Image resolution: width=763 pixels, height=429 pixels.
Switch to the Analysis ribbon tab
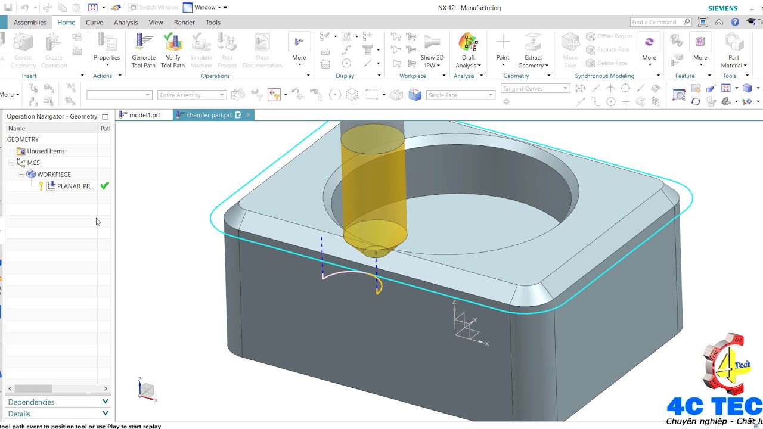(x=126, y=23)
